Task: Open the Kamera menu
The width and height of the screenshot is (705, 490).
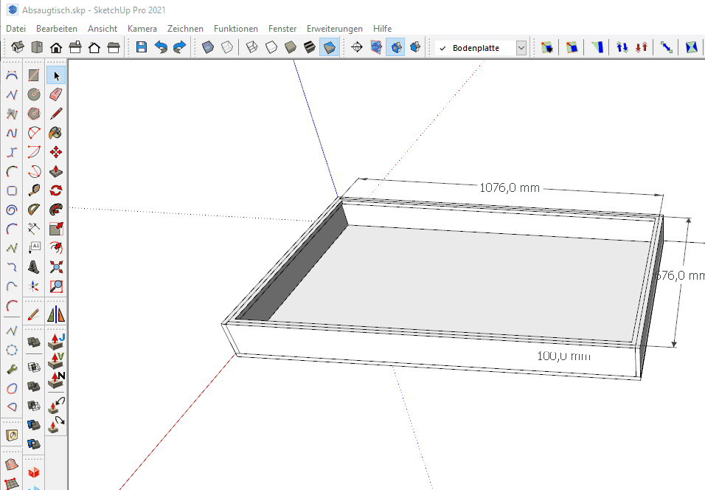Action: click(142, 29)
